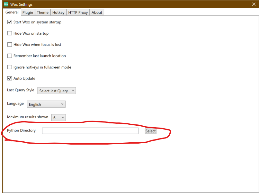259x193 pixels.
Task: Open the Language dropdown showing English
Action: [x=46, y=104]
